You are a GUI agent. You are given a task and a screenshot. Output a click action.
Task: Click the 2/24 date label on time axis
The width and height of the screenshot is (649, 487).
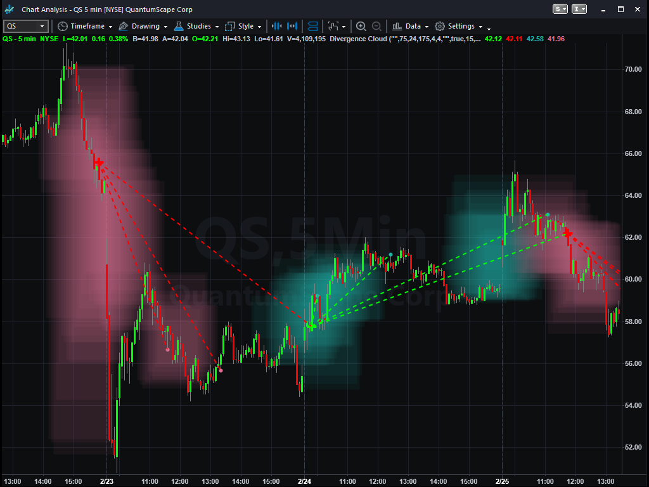(x=305, y=481)
